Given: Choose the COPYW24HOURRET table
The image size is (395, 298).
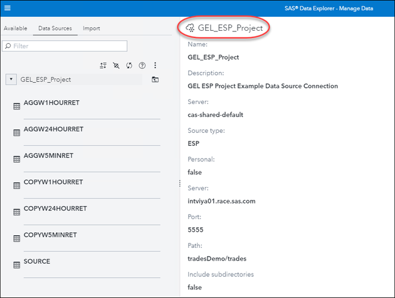Looking at the screenshot, I should click(55, 208).
